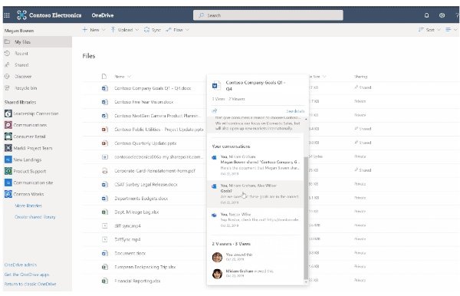This screenshot has height=296, width=460.
Task: Click your avatar next to You viewed this
Action: 217,257
